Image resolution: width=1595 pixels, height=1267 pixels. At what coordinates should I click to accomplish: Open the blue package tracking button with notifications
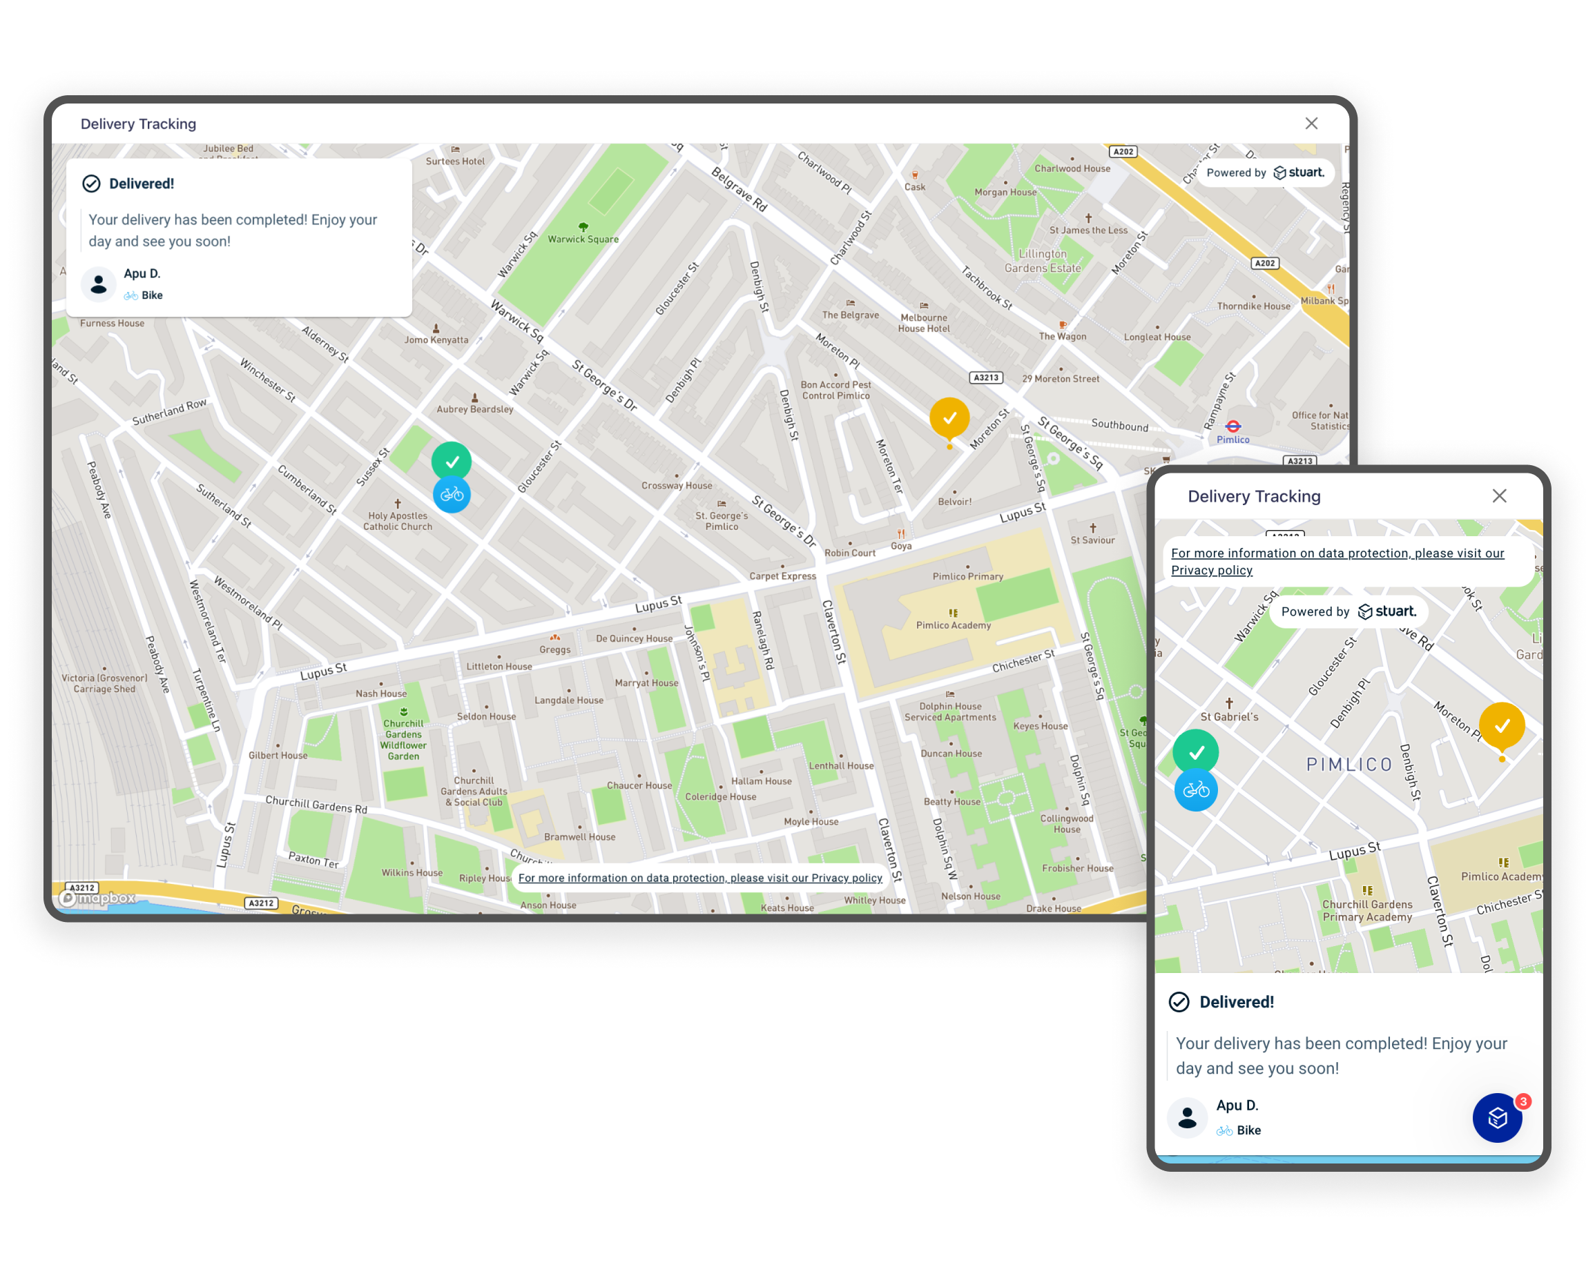tap(1497, 1118)
